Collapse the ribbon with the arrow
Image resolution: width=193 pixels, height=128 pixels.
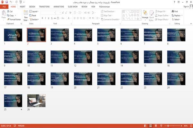click(191, 23)
